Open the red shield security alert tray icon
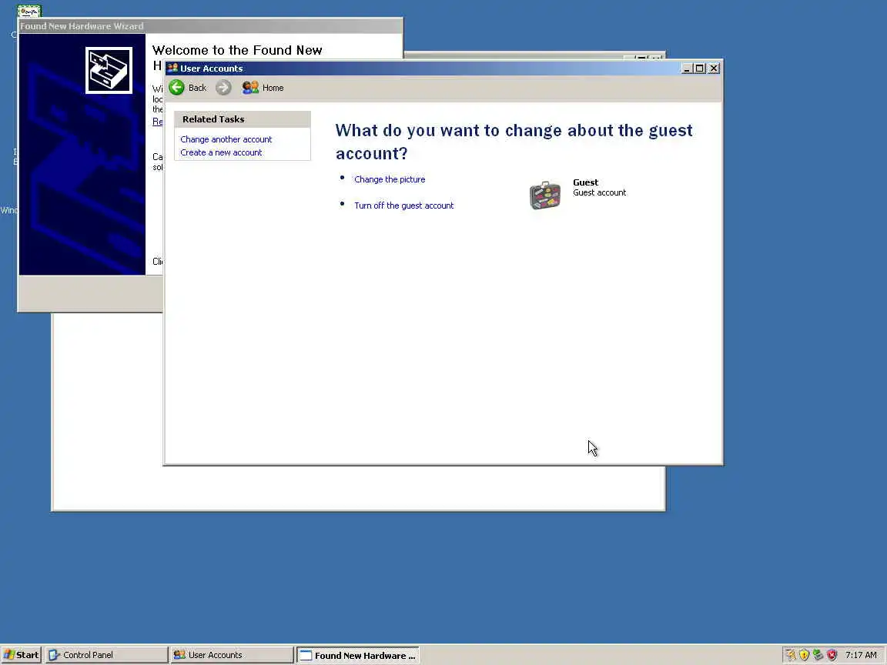Viewport: 887px width, 665px height. tap(832, 655)
